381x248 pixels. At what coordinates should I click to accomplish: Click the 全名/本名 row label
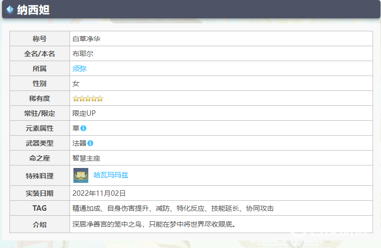coord(40,54)
